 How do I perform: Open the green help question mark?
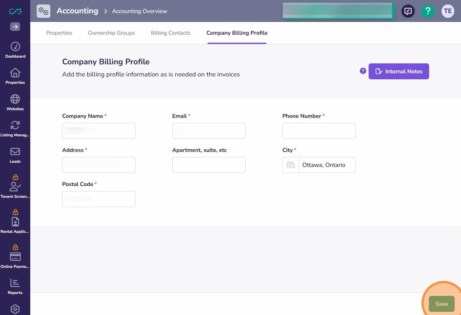click(428, 11)
